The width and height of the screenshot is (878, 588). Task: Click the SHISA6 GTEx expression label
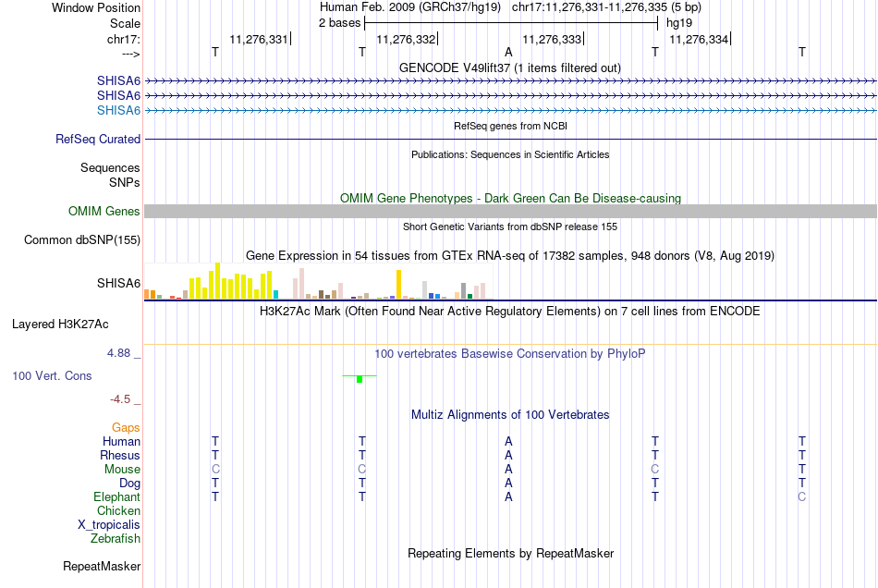118,283
